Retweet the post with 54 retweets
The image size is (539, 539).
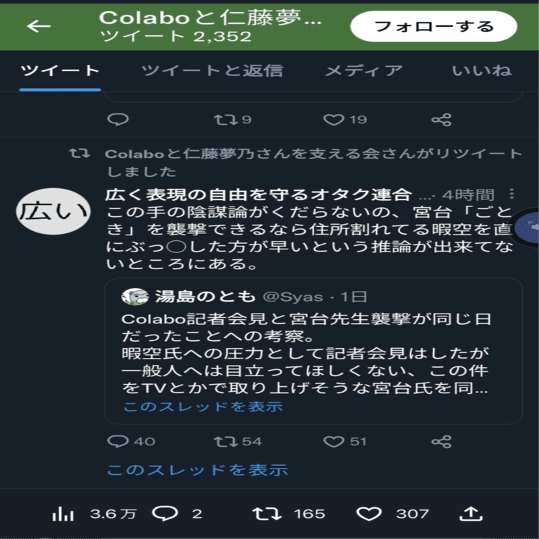[x=237, y=441]
